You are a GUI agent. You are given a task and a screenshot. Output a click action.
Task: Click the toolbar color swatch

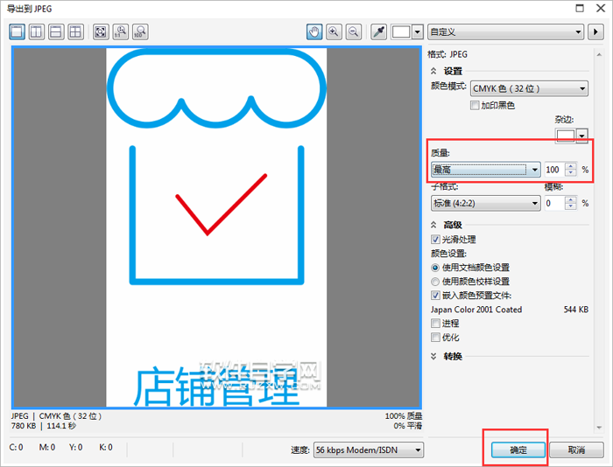pyautogui.click(x=401, y=31)
